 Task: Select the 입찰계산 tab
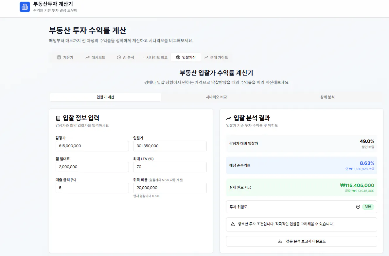click(x=186, y=58)
